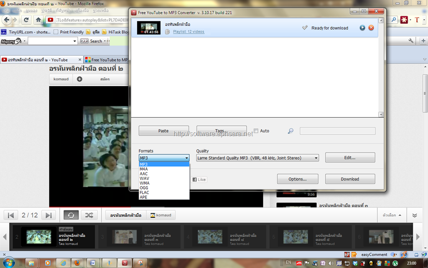The image size is (428, 268).
Task: Choose M4A from the formats list
Action: pos(164,169)
